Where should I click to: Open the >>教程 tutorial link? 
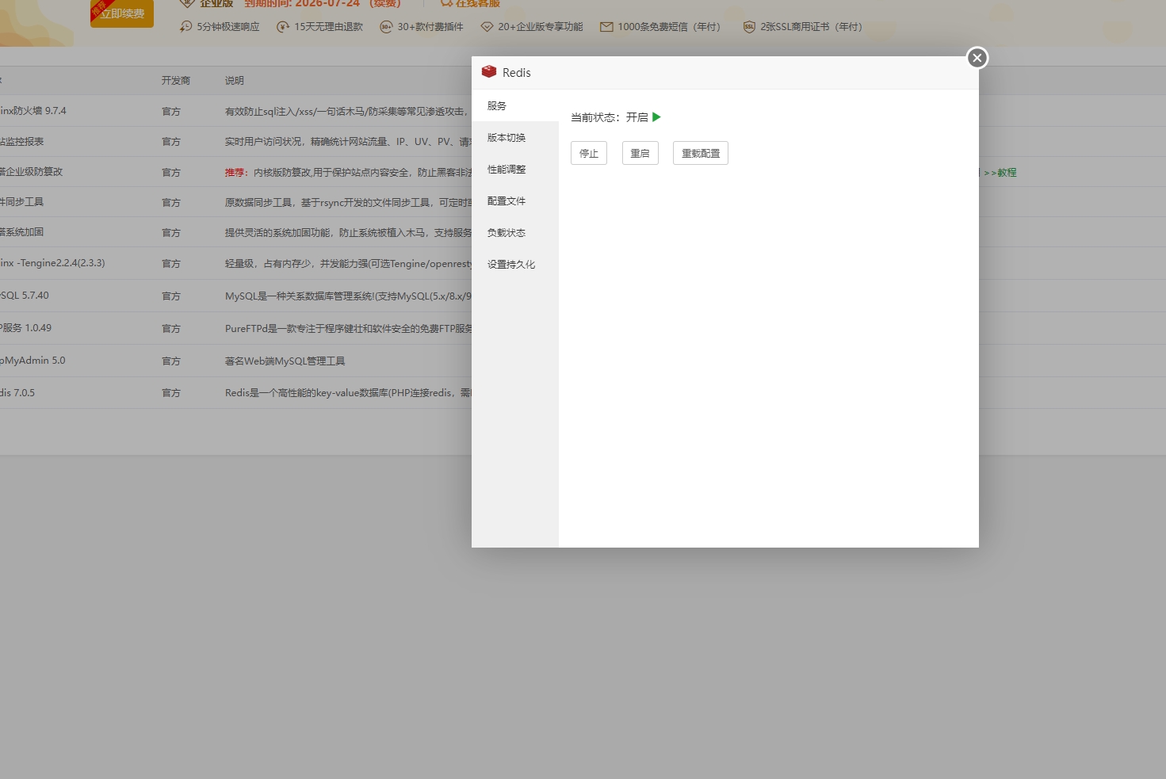1001,172
